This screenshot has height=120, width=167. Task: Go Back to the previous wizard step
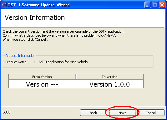point(93,113)
